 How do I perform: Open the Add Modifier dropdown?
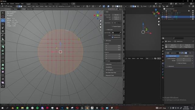coord(179,50)
